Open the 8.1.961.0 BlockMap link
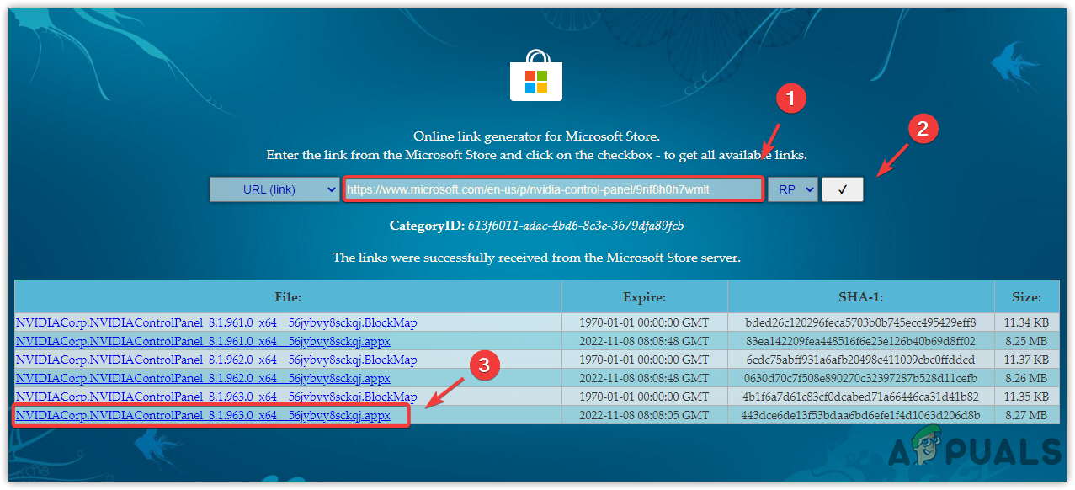Image resolution: width=1075 pixels, height=490 pixels. pyautogui.click(x=216, y=322)
